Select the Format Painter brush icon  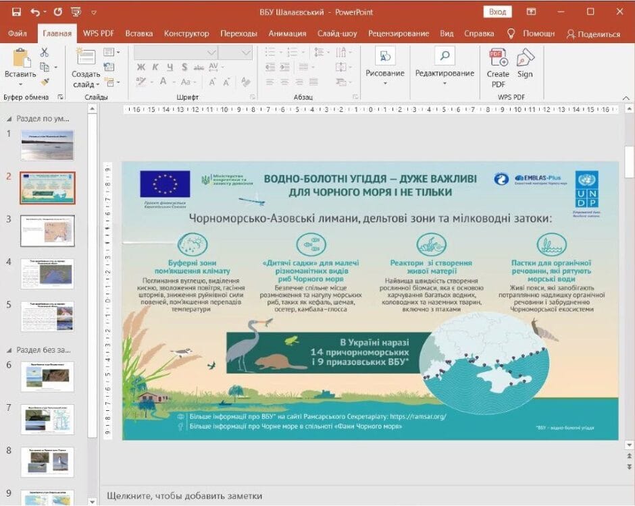point(45,82)
